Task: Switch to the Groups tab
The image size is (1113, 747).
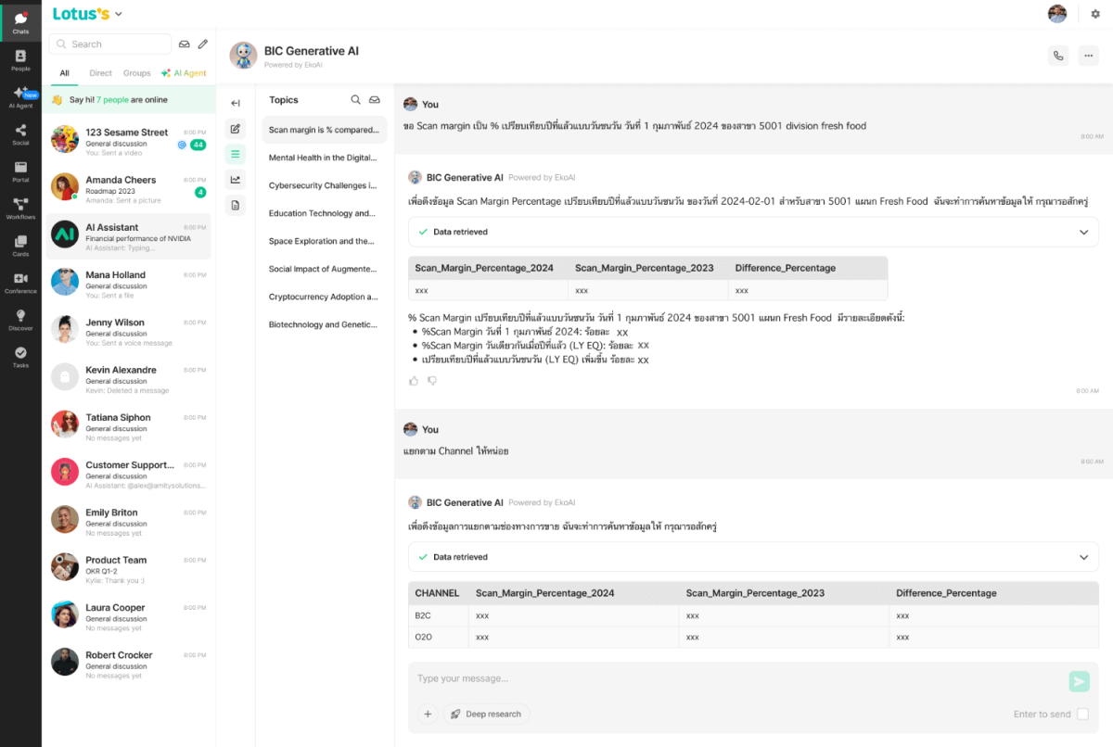Action: point(136,73)
